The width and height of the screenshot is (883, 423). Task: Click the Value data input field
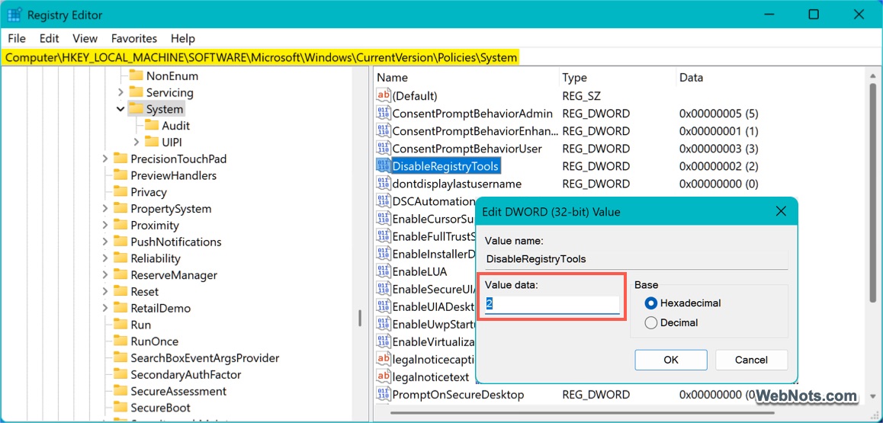tap(552, 304)
